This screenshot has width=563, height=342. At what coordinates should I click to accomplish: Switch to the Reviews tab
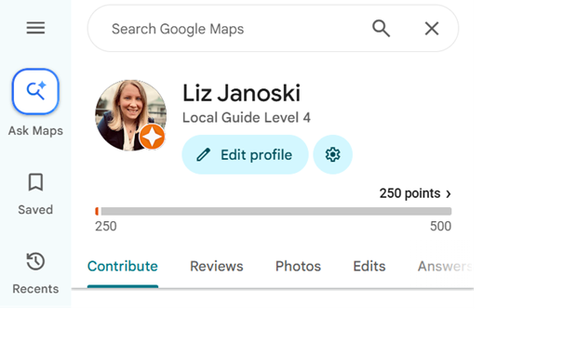click(x=217, y=267)
